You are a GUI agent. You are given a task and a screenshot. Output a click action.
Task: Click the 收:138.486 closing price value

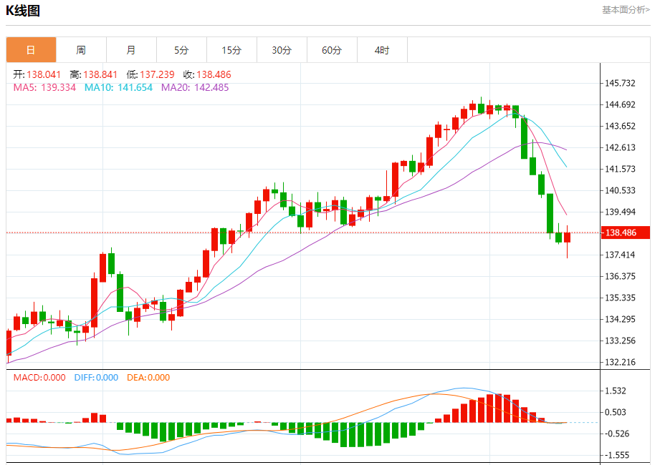207,75
